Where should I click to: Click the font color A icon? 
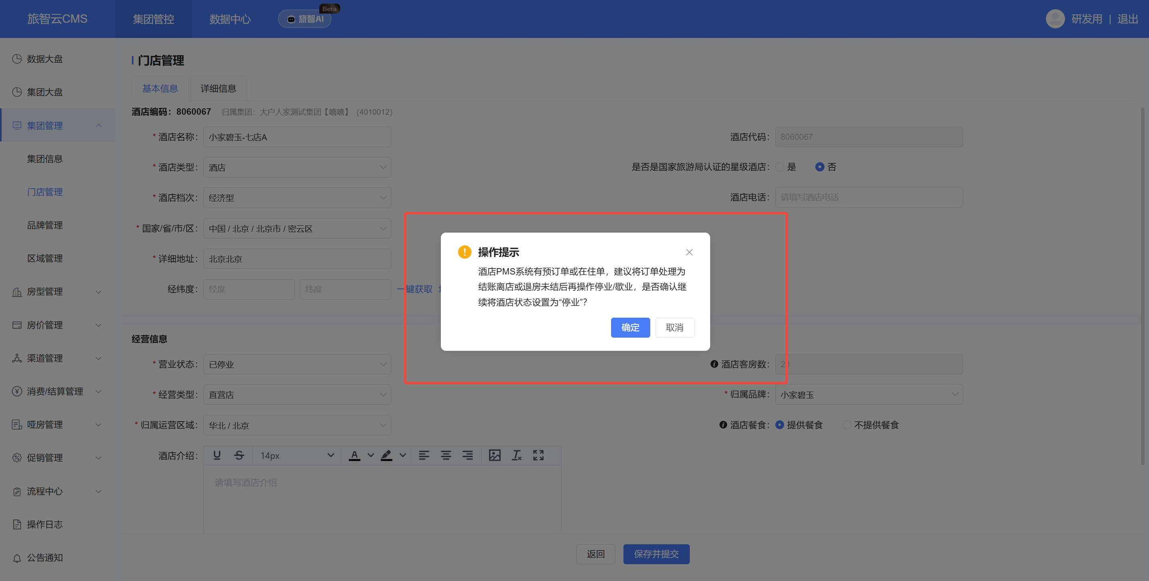354,455
